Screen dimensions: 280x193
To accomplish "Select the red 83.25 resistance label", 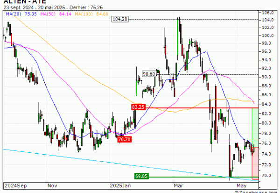I will pyautogui.click(x=138, y=107).
